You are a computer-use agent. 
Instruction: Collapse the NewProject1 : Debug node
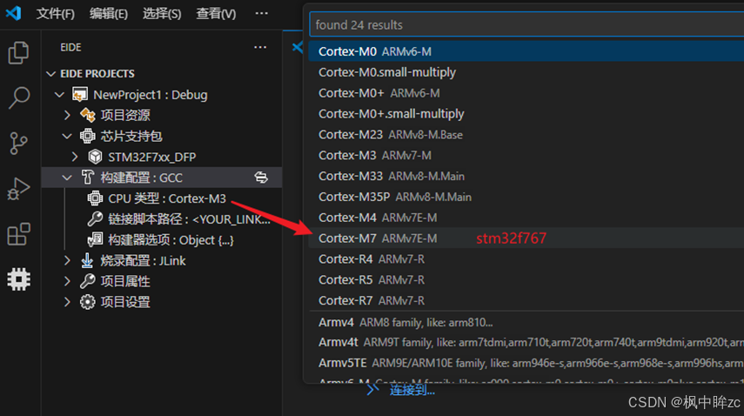(59, 94)
